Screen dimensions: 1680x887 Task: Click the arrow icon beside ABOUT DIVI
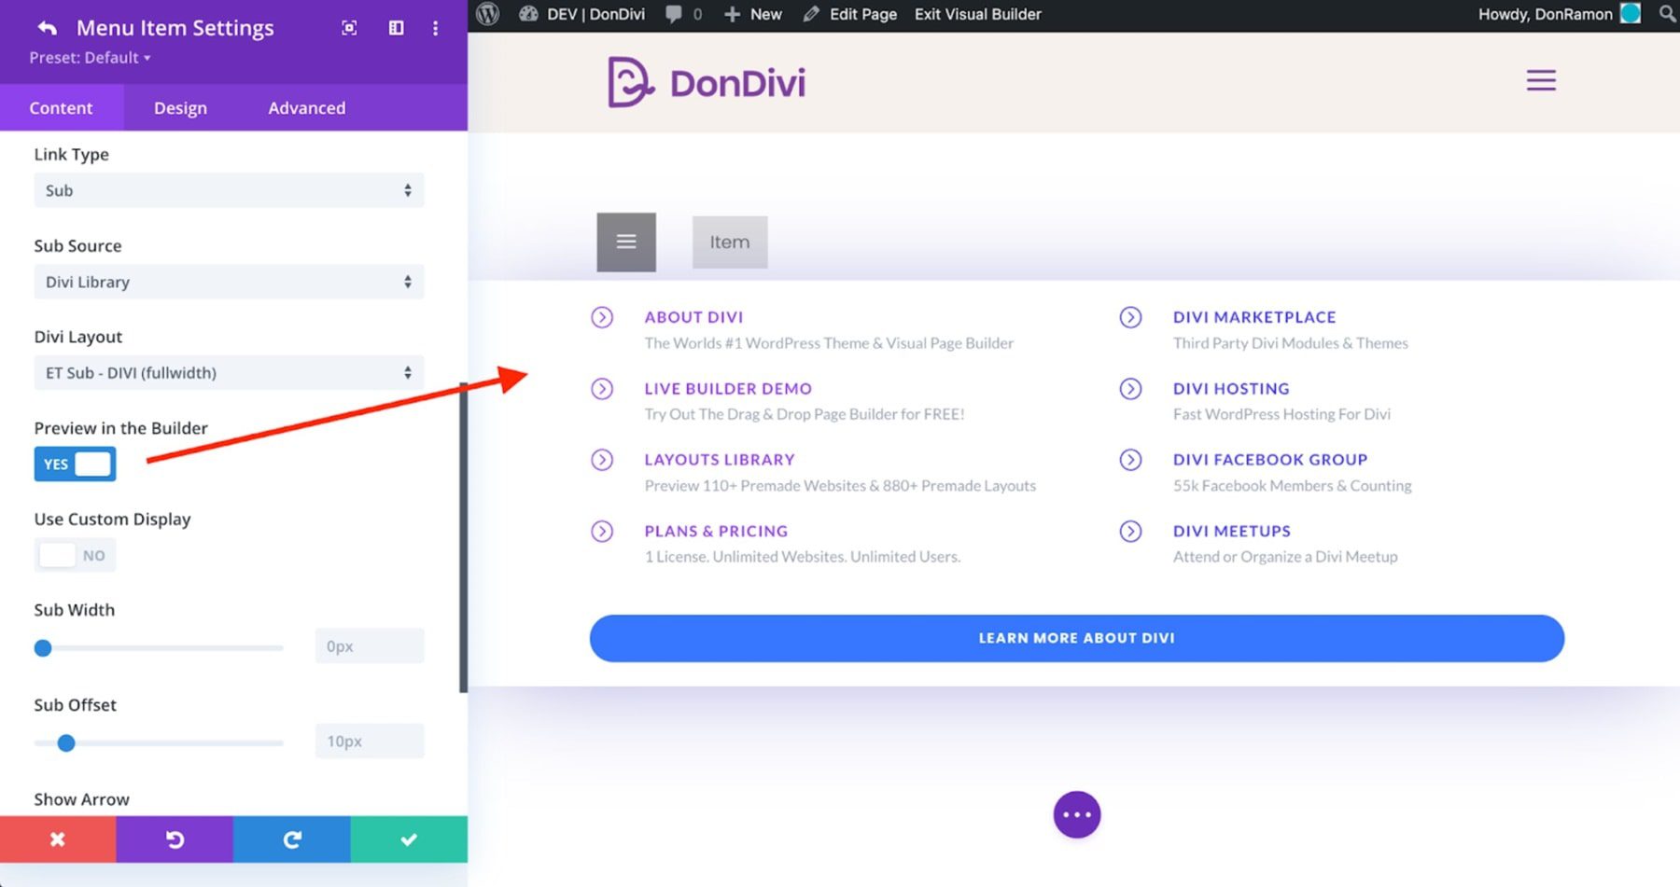[602, 317]
